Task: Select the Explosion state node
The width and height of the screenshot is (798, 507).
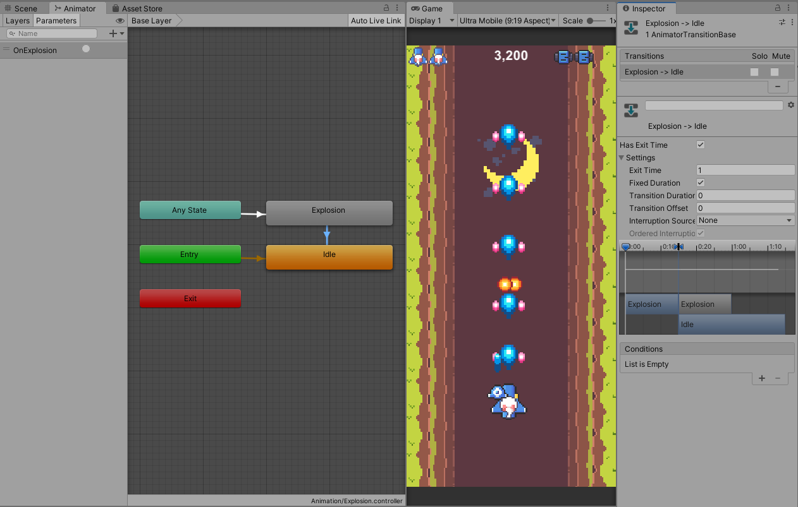Action: click(329, 213)
